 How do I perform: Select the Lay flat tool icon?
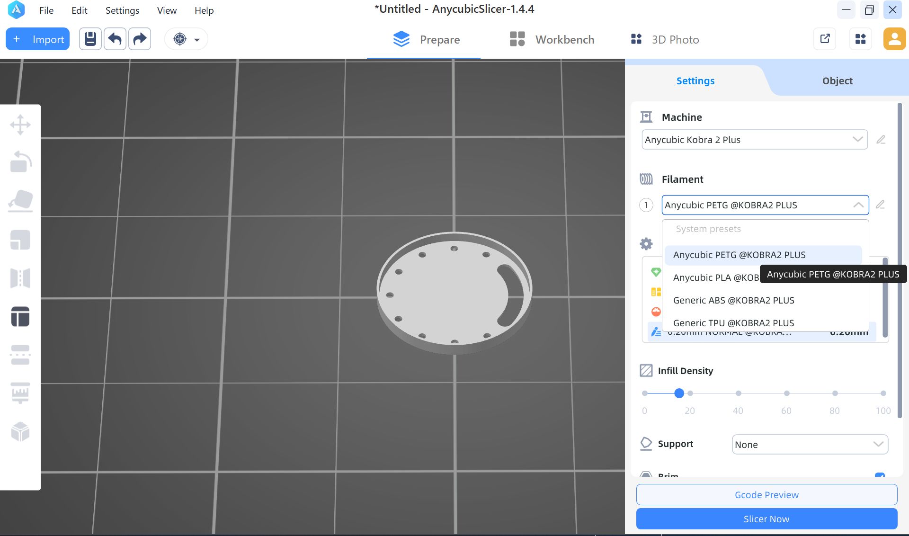point(20,201)
